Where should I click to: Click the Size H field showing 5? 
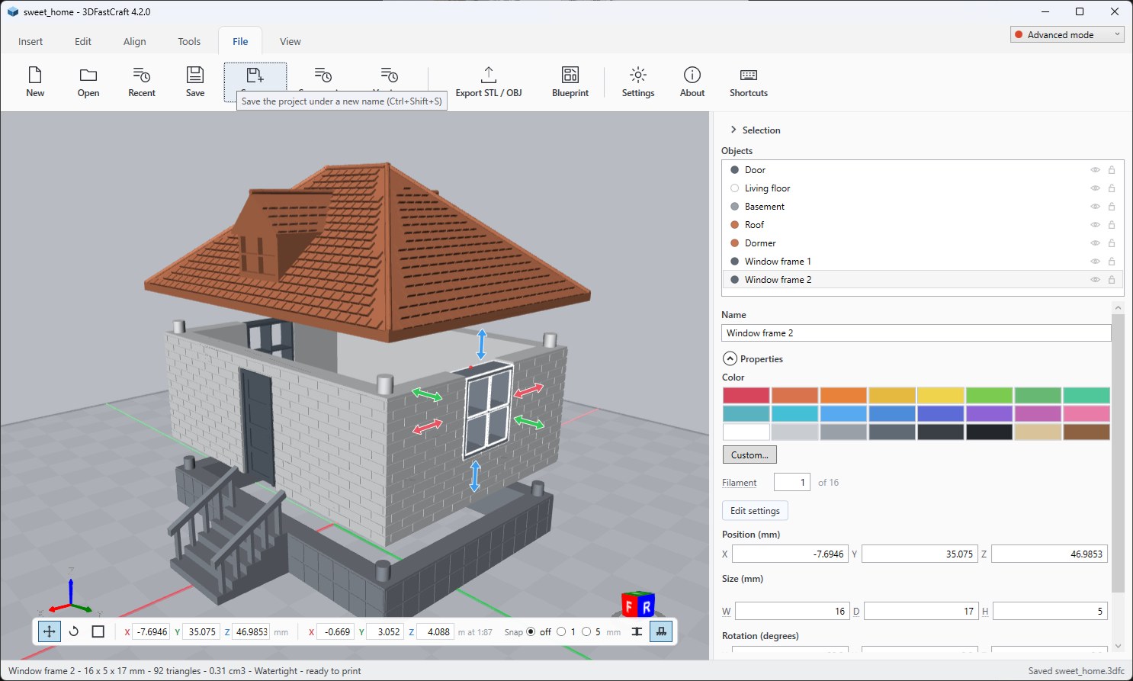(x=1050, y=611)
